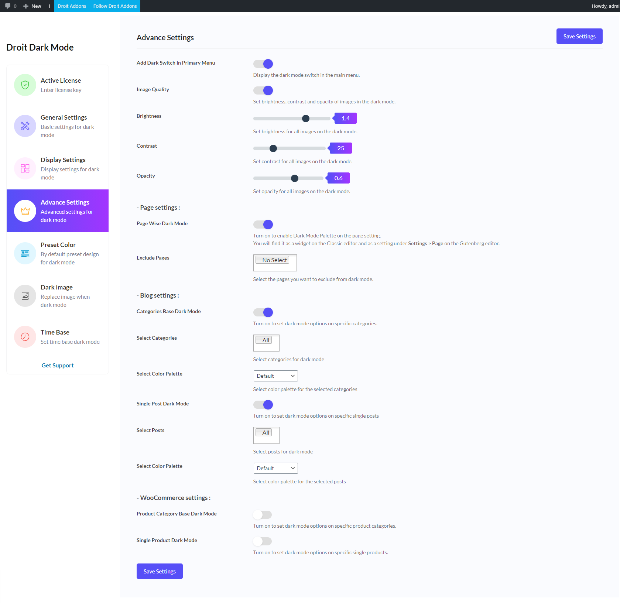This screenshot has width=620, height=610.
Task: Open the Exclude Pages select box
Action: pos(275,263)
